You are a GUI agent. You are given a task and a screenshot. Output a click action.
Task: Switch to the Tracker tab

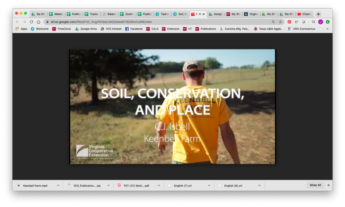click(x=92, y=14)
